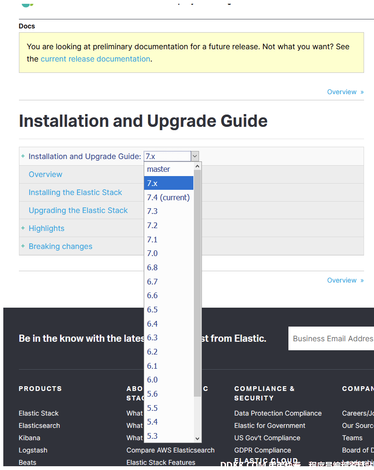This screenshot has height=470, width=374.
Task: Select the 6.2 version entry
Action: (169, 352)
